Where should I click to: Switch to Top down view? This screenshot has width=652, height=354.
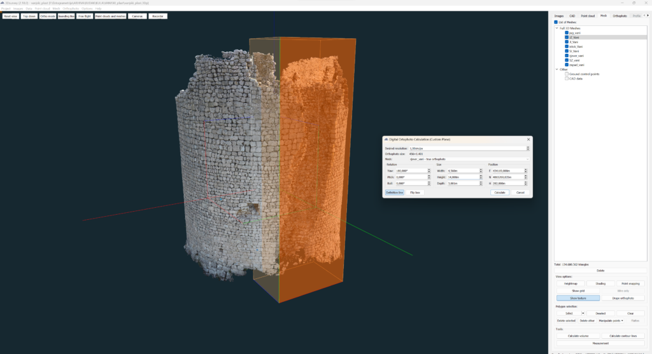click(x=29, y=17)
